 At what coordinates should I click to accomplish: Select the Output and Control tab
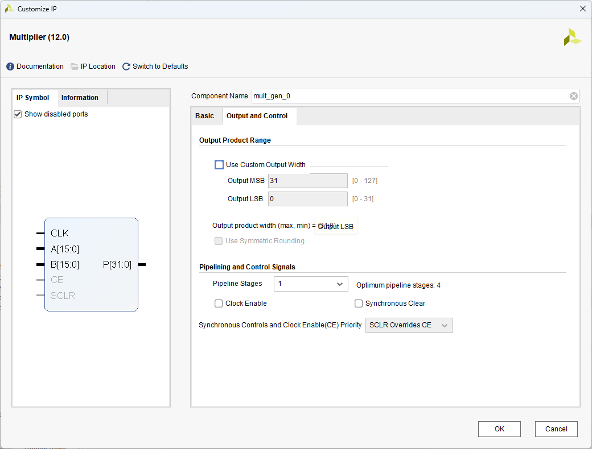click(257, 116)
